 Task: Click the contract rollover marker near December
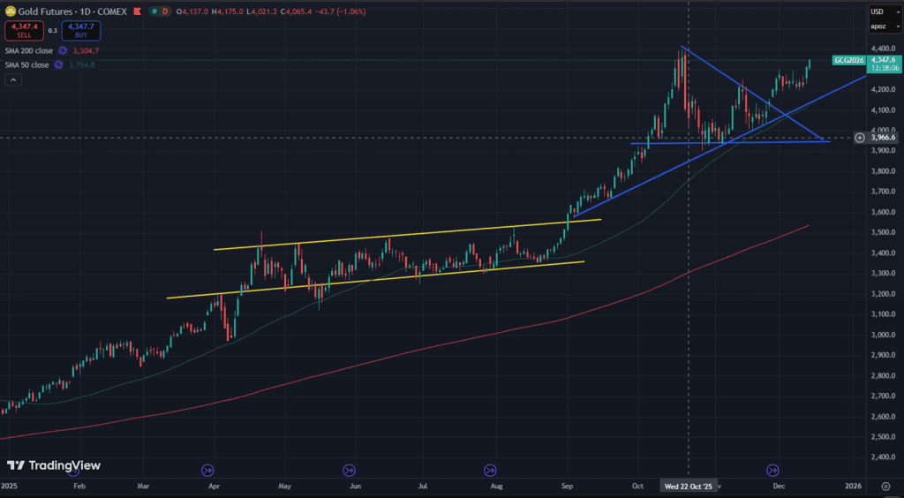772,470
